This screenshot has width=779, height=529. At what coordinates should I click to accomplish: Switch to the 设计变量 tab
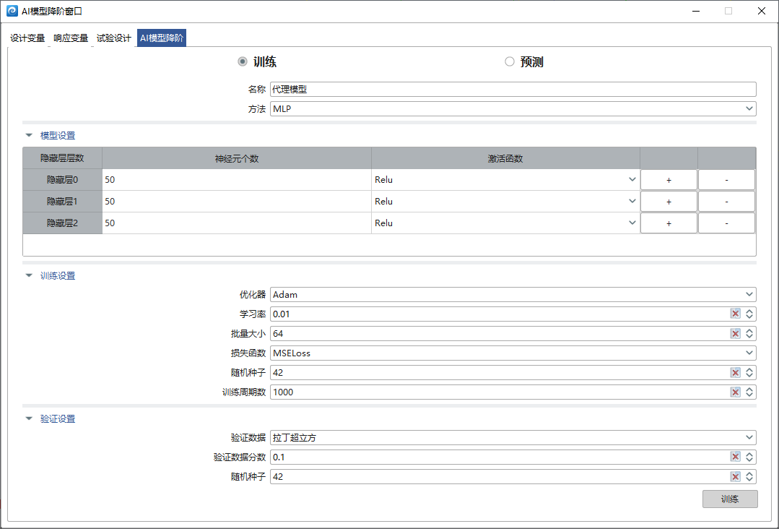point(27,38)
